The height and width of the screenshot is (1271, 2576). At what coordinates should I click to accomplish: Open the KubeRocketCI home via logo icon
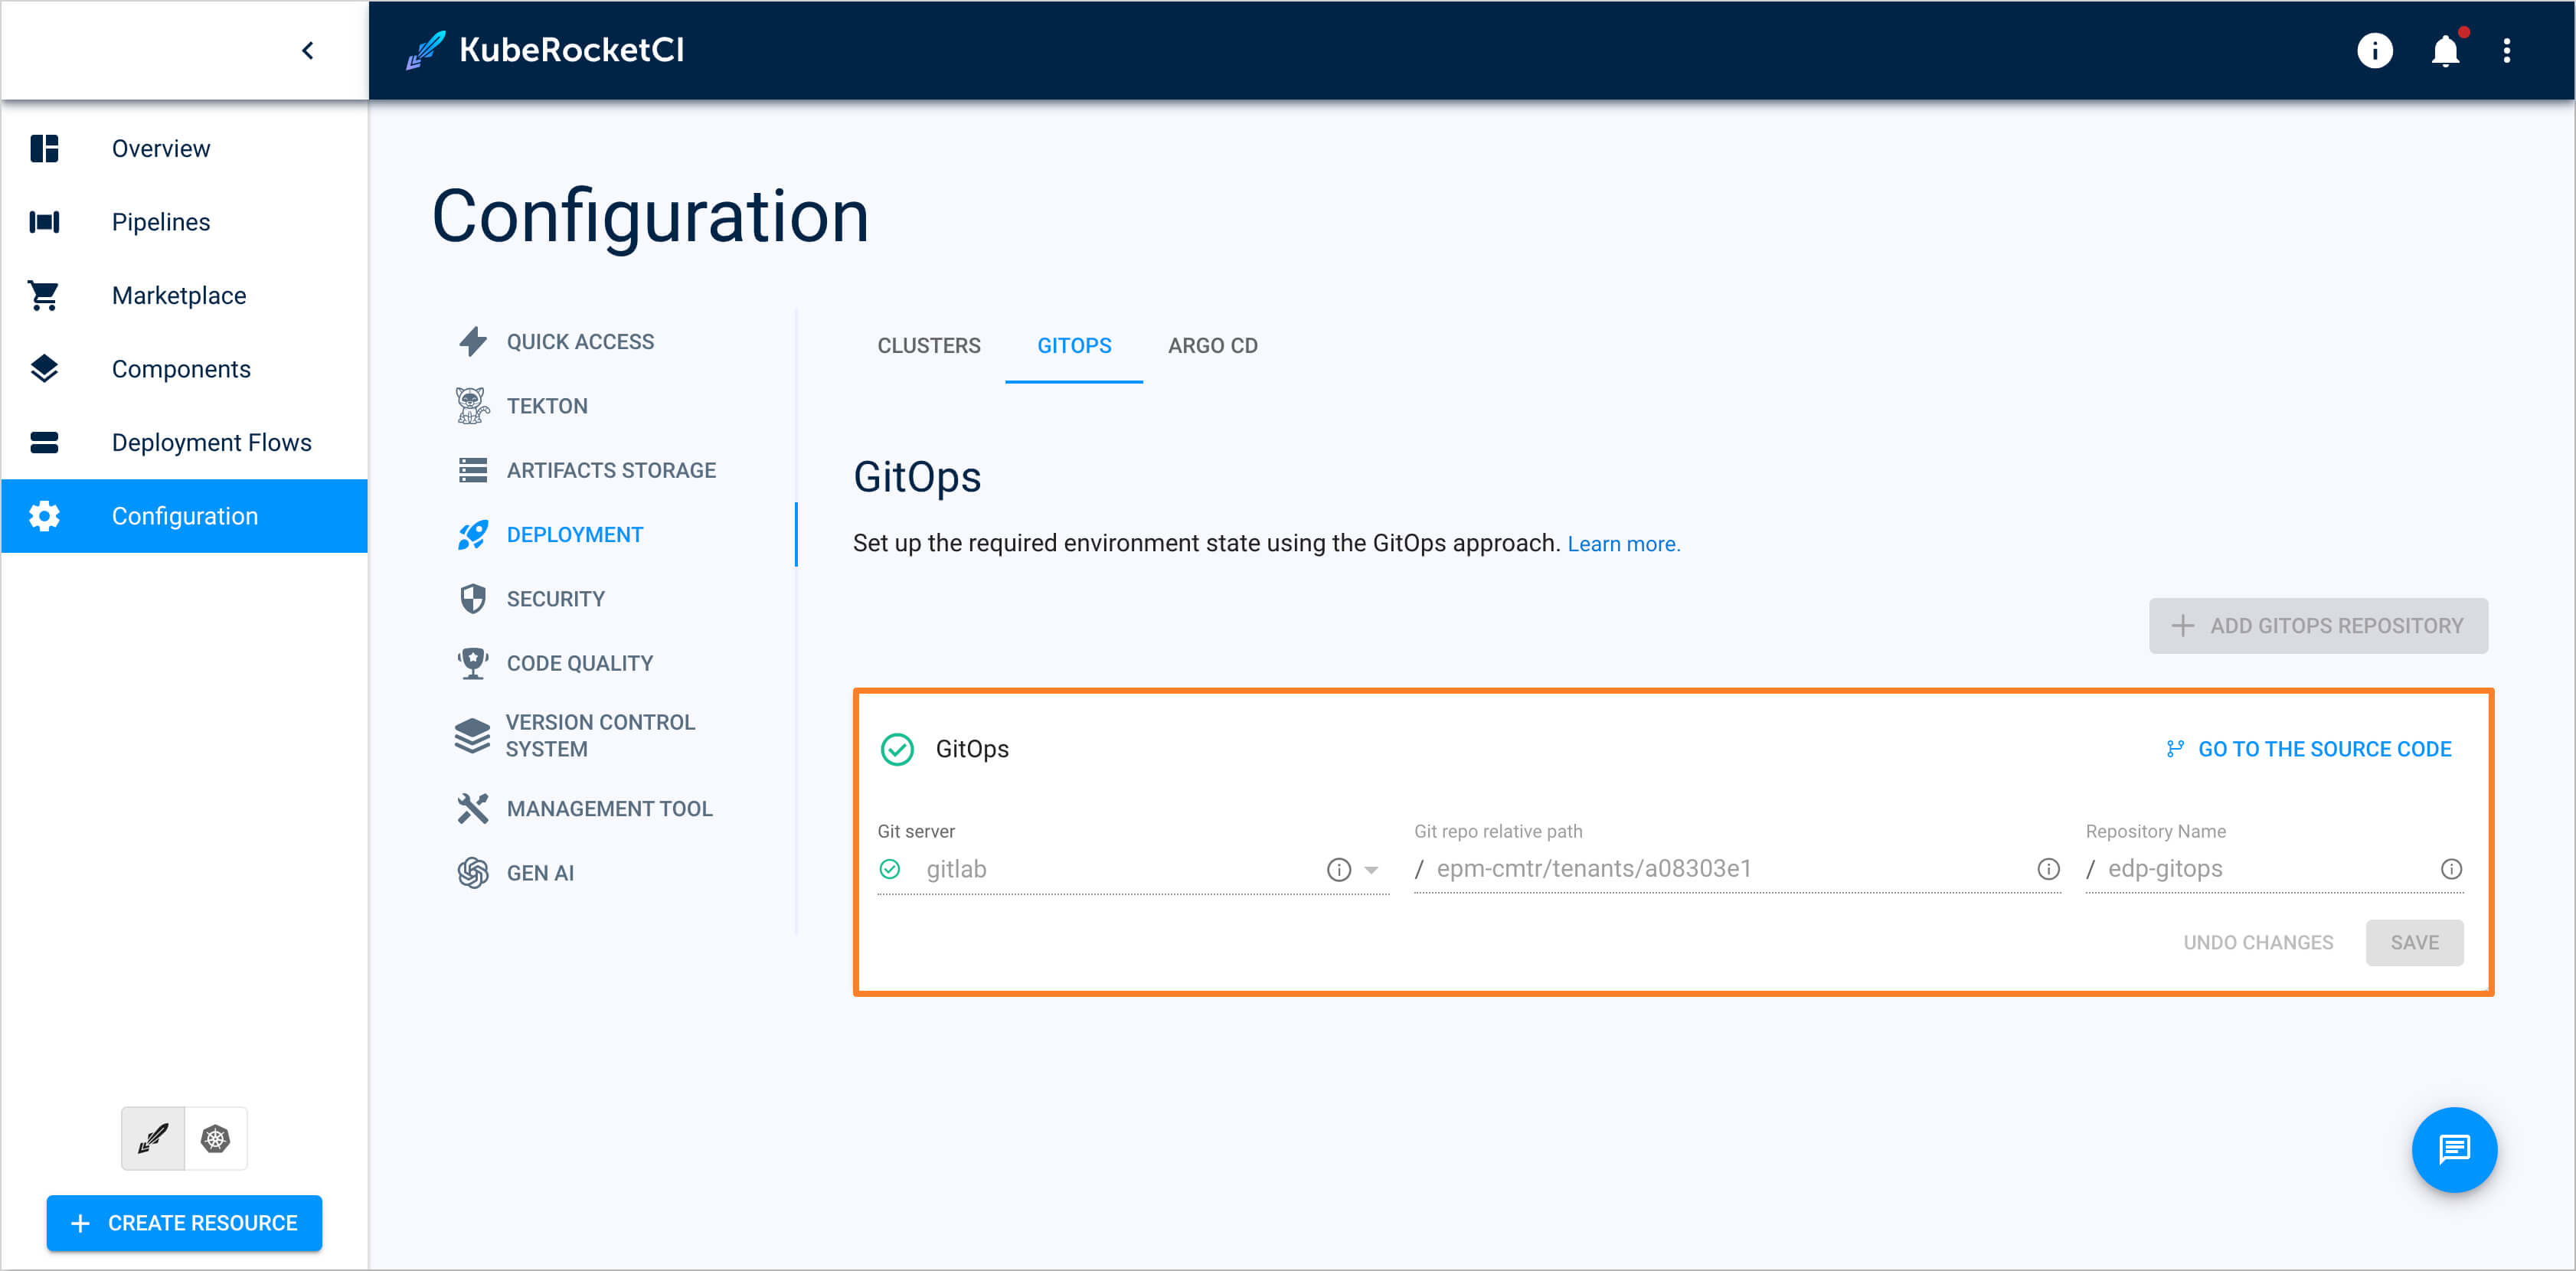pos(429,49)
